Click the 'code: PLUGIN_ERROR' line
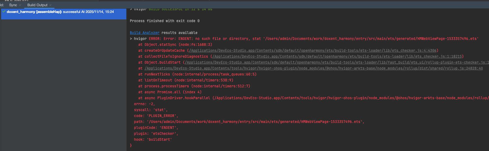Viewport: 489px width, 151px height. [156, 116]
